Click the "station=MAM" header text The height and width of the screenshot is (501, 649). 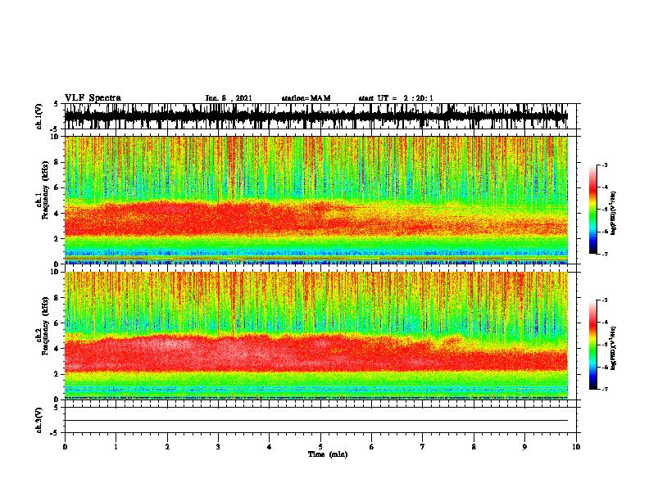tap(306, 98)
